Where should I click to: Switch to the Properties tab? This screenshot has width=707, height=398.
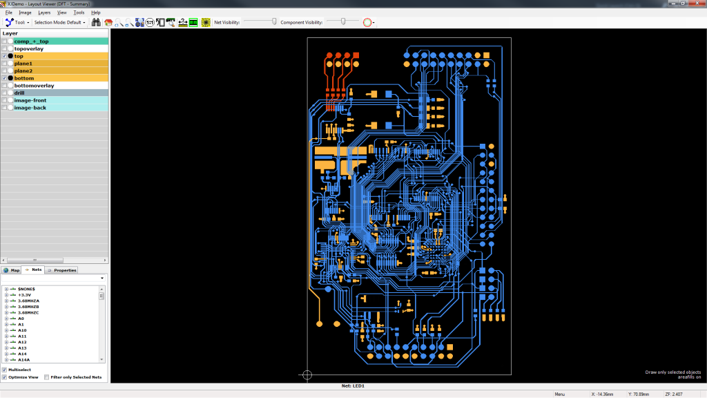[65, 269]
